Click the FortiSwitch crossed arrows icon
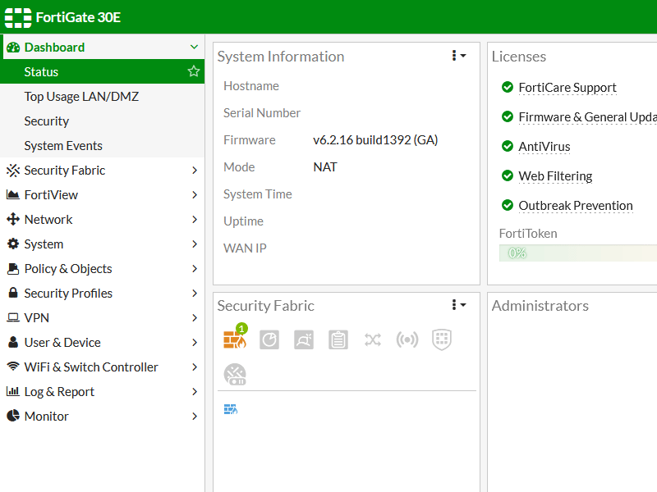Viewport: 657px width, 492px height. click(373, 339)
